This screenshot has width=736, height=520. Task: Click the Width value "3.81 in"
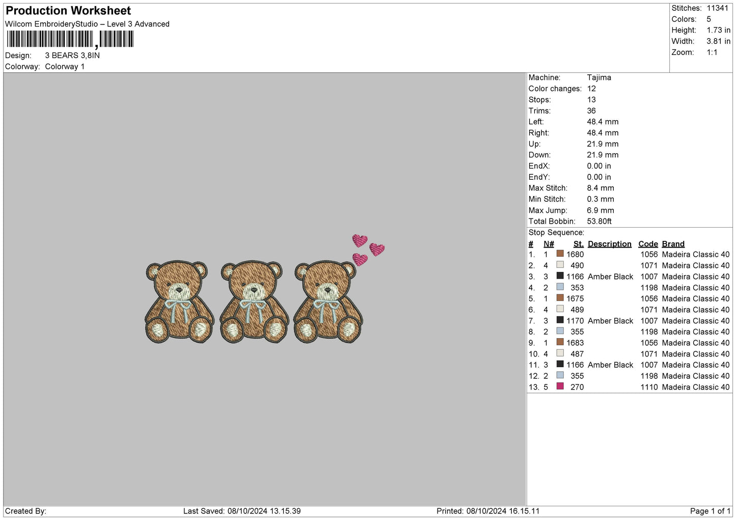(718, 41)
